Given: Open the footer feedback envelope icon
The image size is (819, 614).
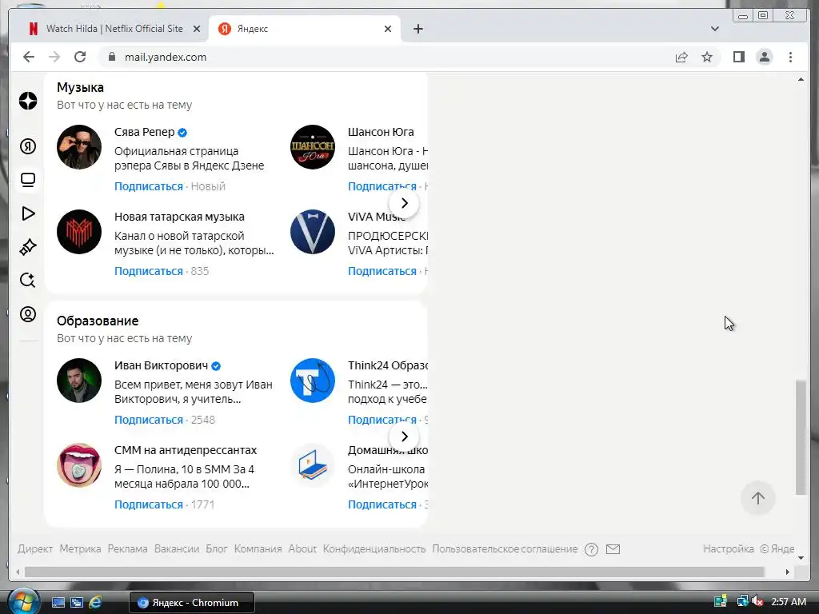Looking at the screenshot, I should click(613, 549).
